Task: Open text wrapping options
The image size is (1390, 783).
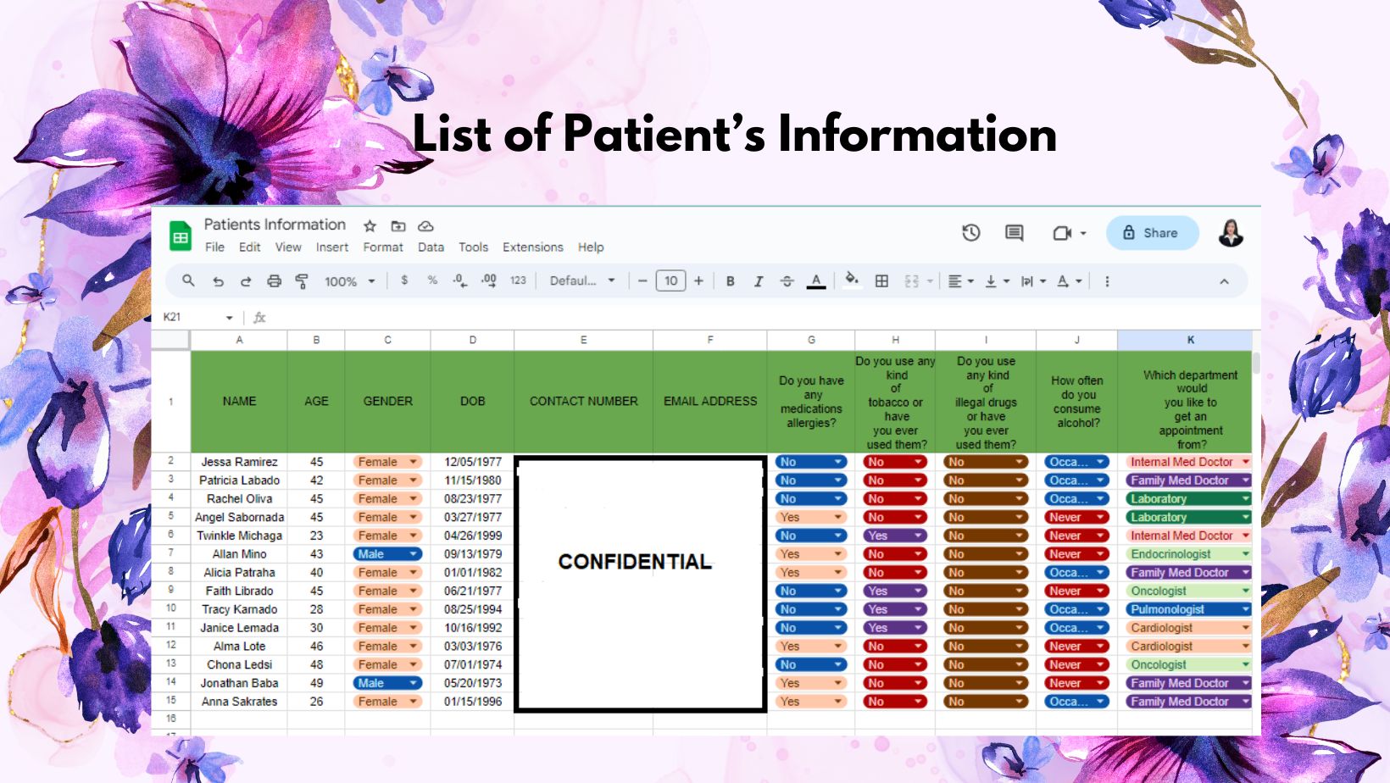Action: 1033,281
